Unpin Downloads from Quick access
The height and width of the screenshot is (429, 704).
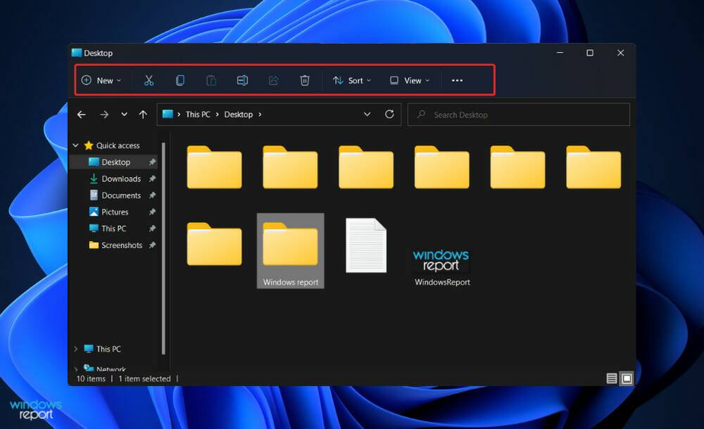point(152,179)
